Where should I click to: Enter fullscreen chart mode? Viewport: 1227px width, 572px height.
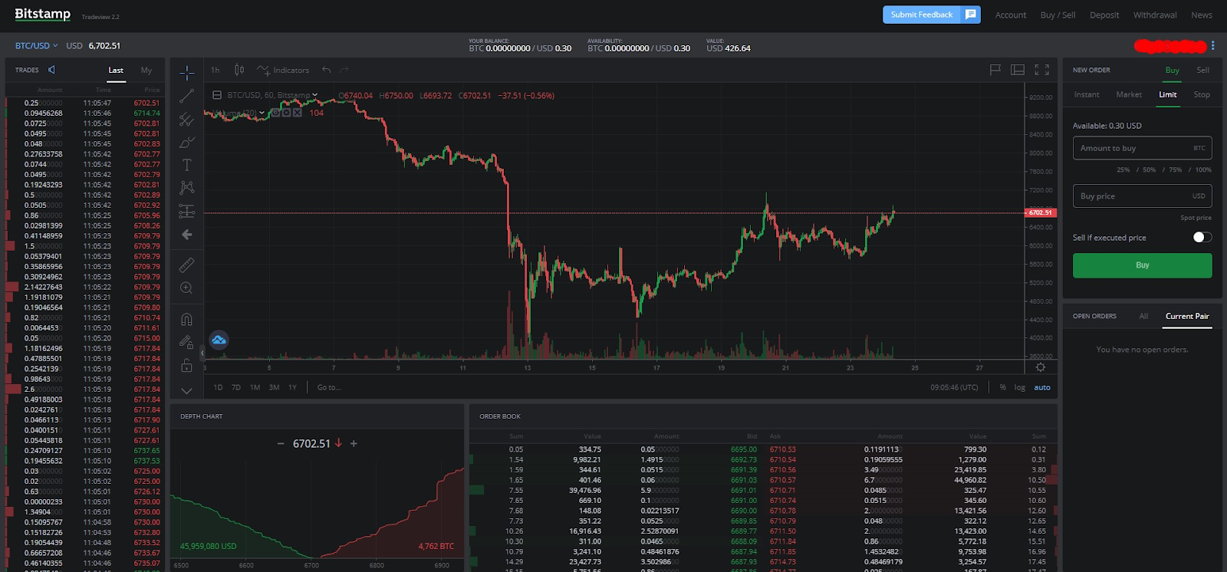point(1041,70)
